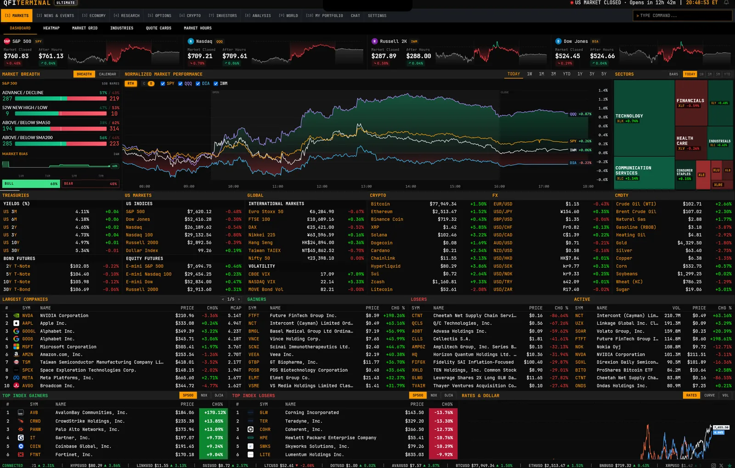Open the Settings link
Image resolution: width=735 pixels, height=468 pixels.
point(377,16)
